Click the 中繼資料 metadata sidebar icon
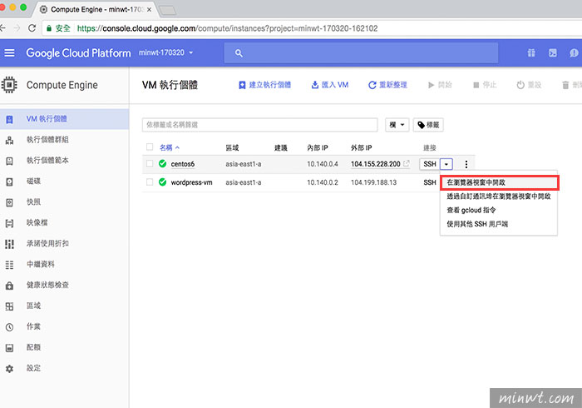Screen dimensions: 582x408 9,265
